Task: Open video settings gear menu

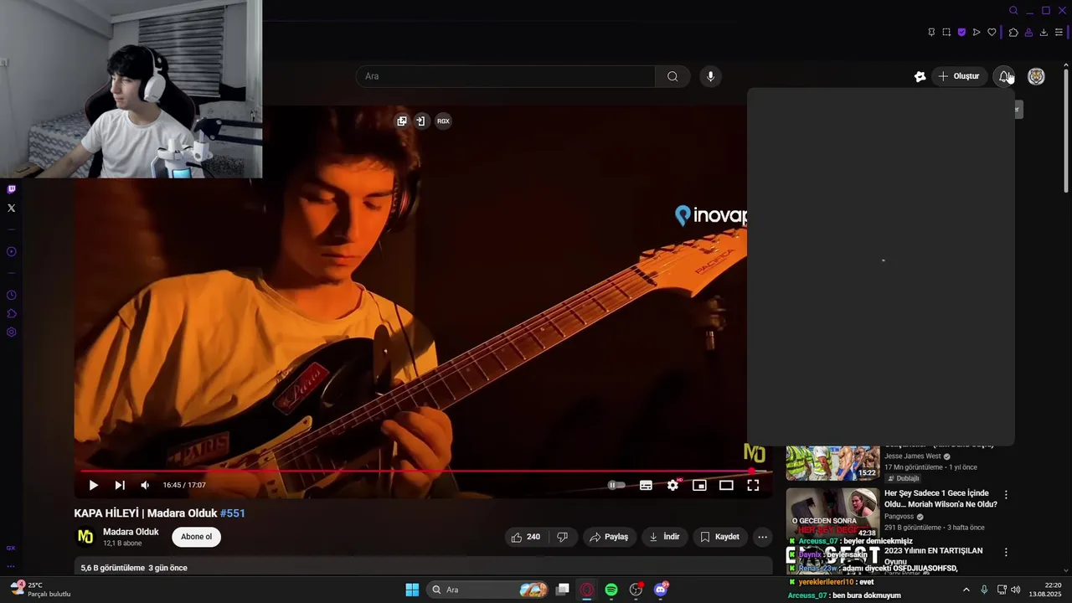Action: pos(673,485)
